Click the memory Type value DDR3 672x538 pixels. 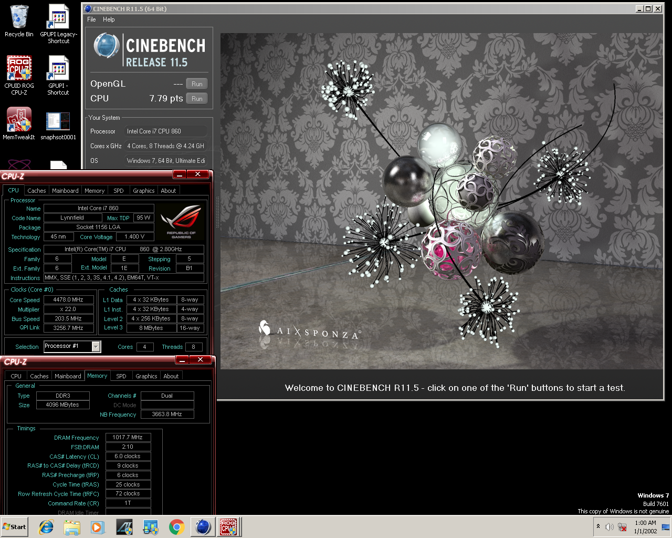pos(62,396)
